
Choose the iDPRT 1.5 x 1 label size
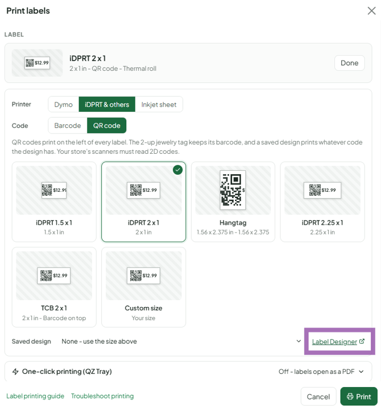54,201
